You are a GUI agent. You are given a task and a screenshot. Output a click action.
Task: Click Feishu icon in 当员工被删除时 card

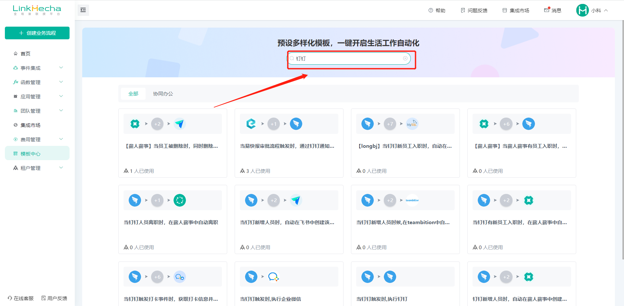click(x=180, y=124)
